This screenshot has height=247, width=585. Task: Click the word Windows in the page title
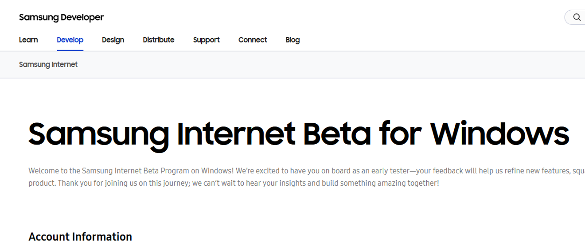pos(499,134)
